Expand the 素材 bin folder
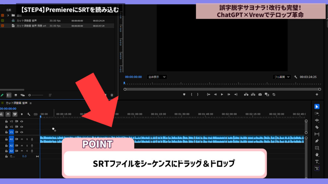The width and height of the screenshot is (328, 184). tap(8, 15)
